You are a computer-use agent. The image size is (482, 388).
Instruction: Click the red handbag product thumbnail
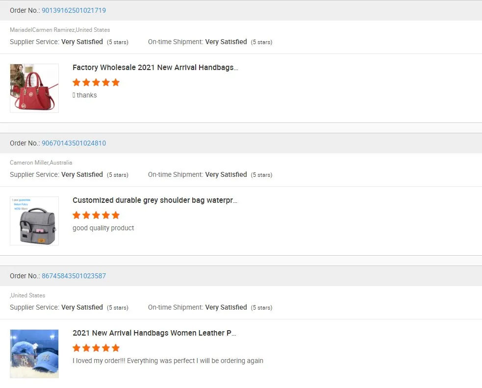pos(34,88)
